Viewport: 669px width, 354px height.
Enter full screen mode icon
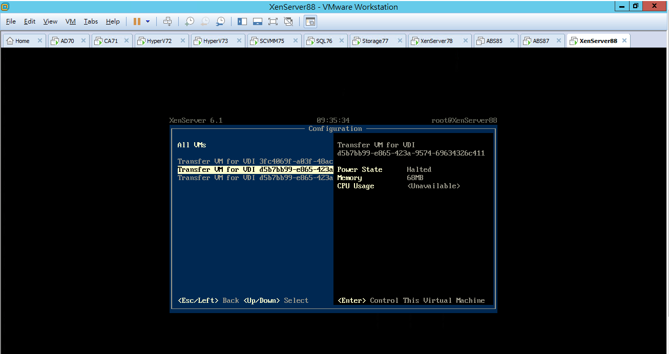[x=273, y=21]
